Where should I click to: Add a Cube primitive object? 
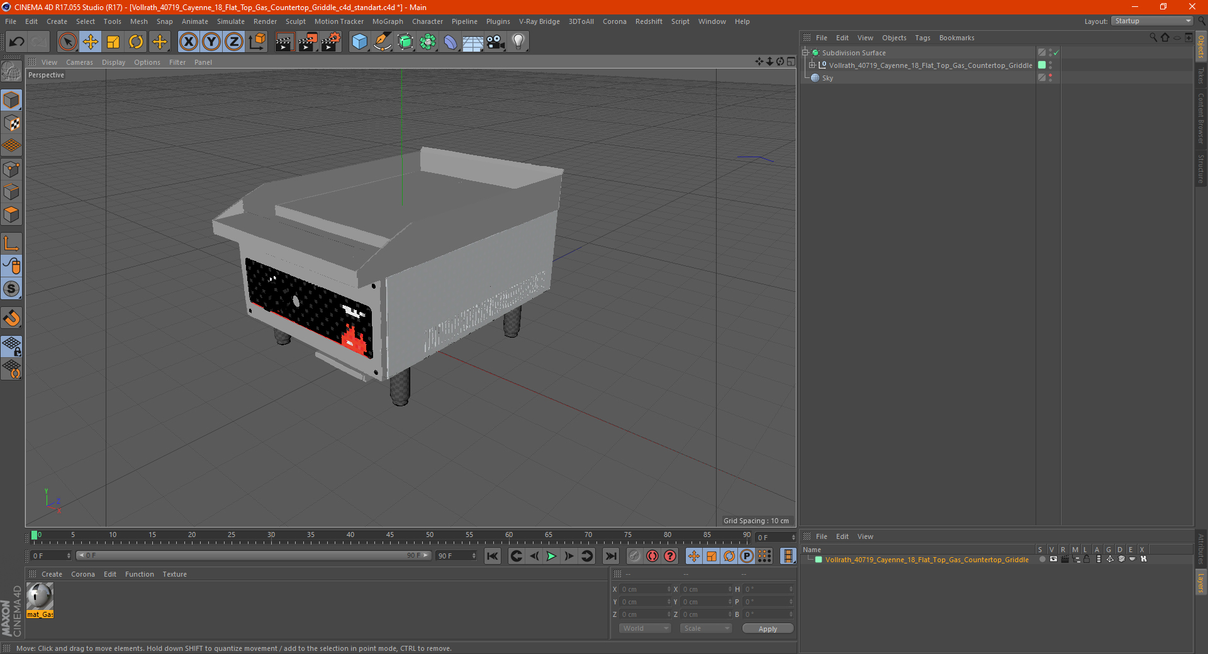(x=359, y=42)
